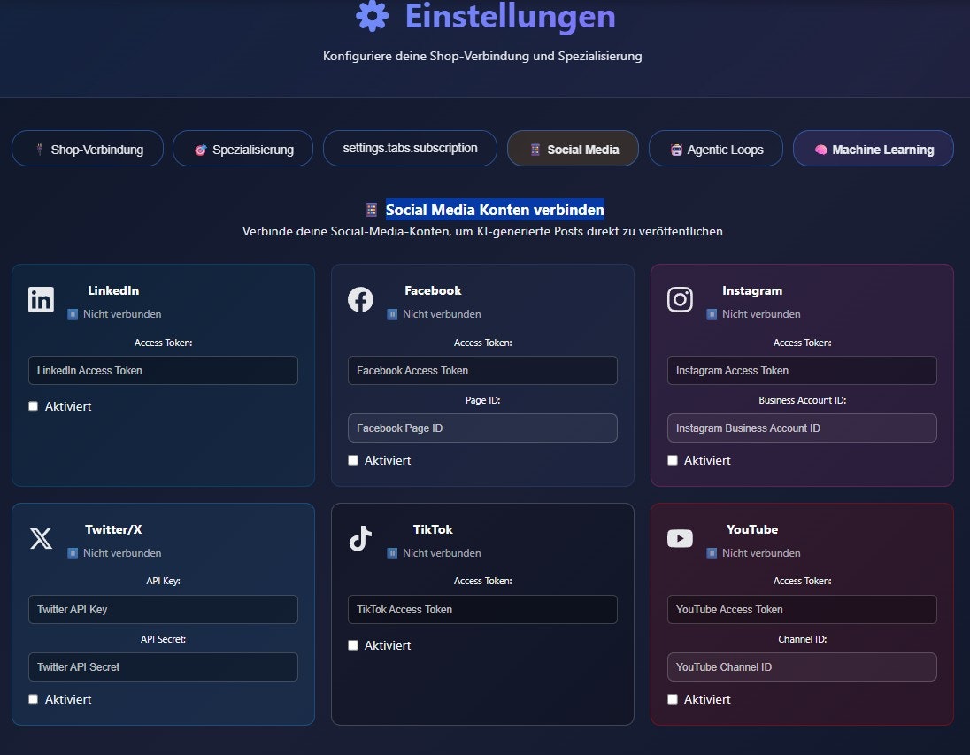Focus the Facebook Access Token field
This screenshot has width=970, height=755.
[482, 370]
